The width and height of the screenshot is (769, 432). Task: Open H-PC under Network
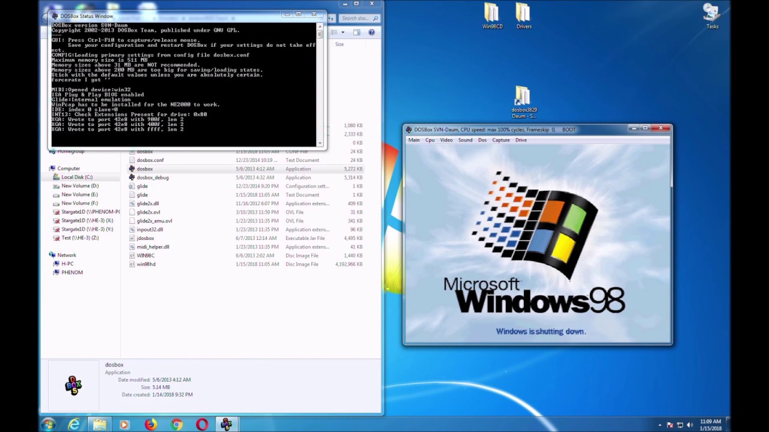point(67,263)
